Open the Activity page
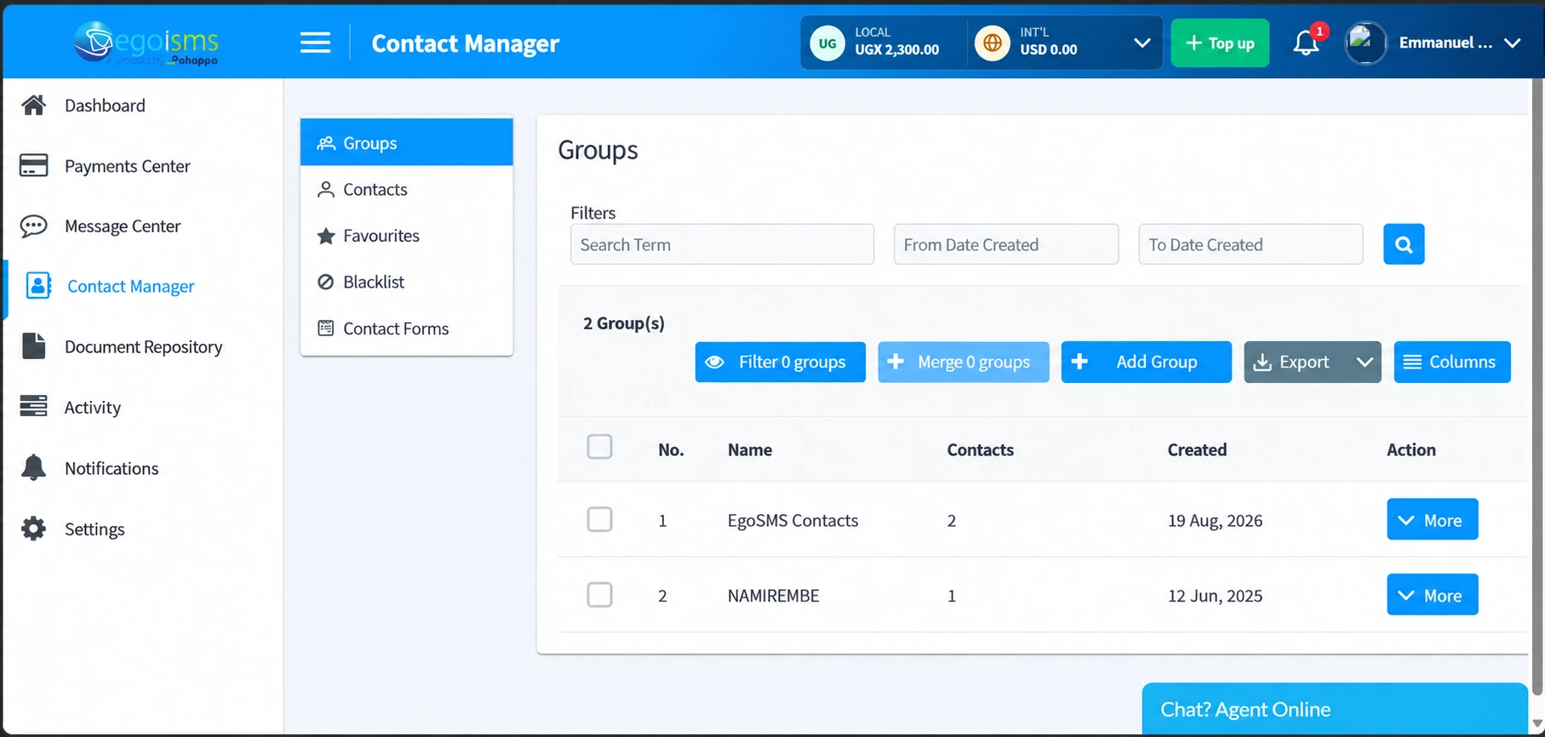1545x737 pixels. 93,408
